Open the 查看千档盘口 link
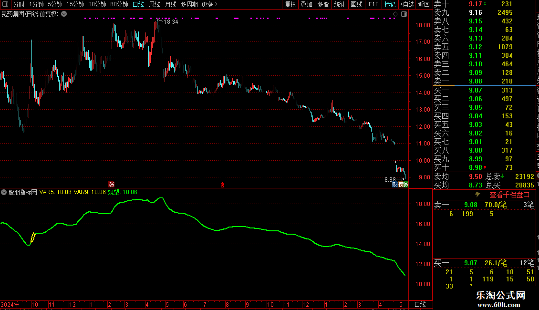The width and height of the screenshot is (539, 310). click(509, 195)
